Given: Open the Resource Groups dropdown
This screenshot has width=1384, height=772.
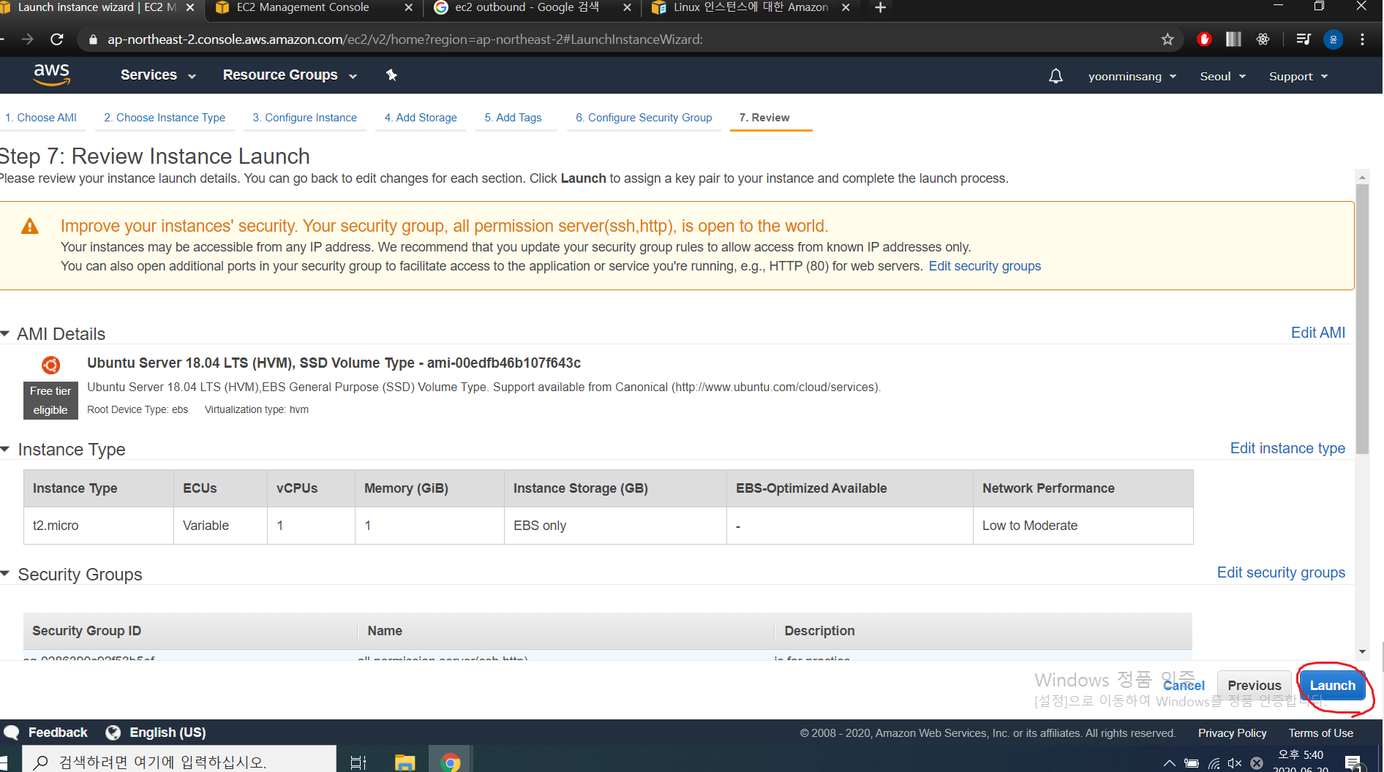Looking at the screenshot, I should (290, 75).
